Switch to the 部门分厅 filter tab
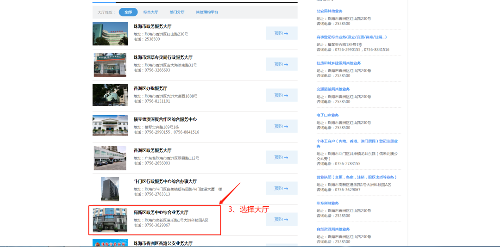 tap(177, 12)
